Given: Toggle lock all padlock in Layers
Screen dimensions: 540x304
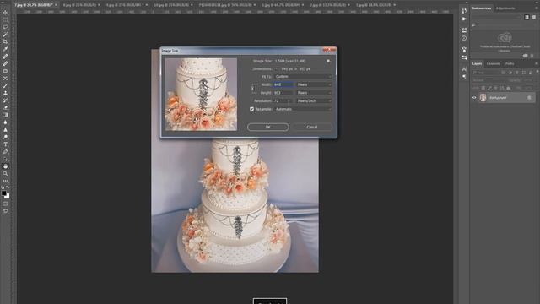Looking at the screenshot, I should [x=508, y=88].
